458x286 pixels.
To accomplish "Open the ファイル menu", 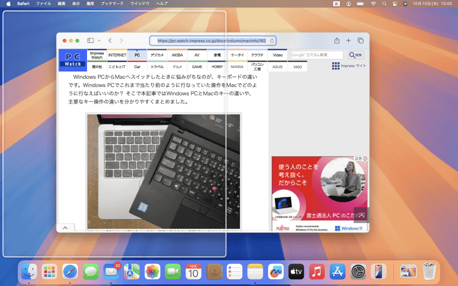I will tap(44, 3).
